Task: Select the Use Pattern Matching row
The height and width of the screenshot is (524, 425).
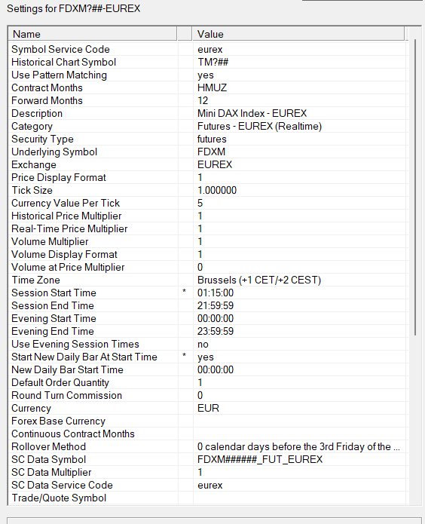Action: click(208, 75)
